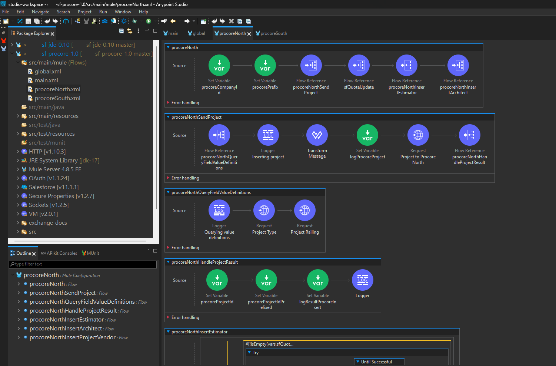The height and width of the screenshot is (366, 556).
Task: Select Set Variable logResultProcoreInsert in handleProjectResult flow
Action: (317, 280)
